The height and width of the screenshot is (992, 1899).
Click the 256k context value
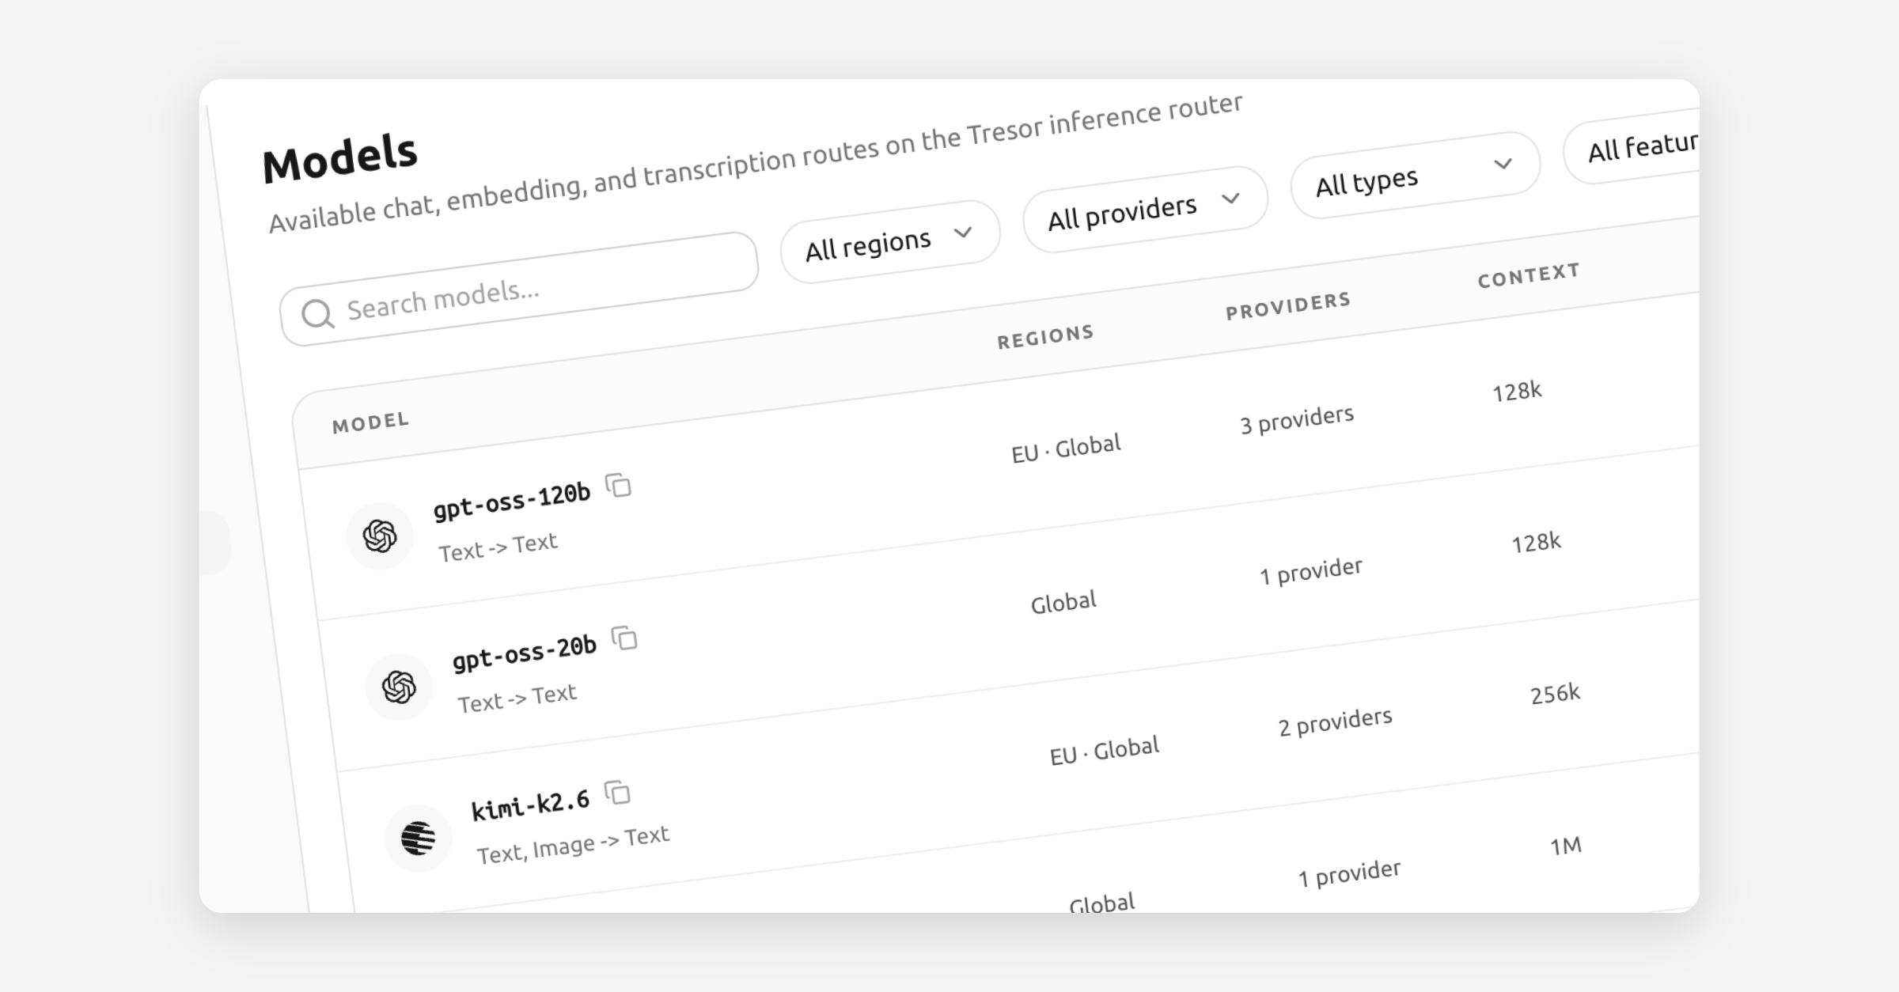1555,695
